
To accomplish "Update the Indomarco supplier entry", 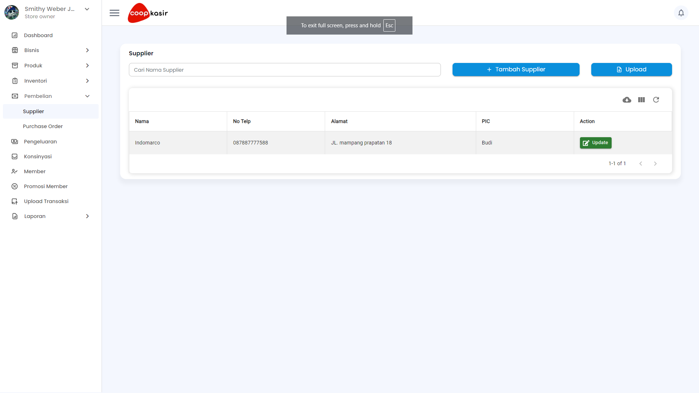I will [x=596, y=143].
